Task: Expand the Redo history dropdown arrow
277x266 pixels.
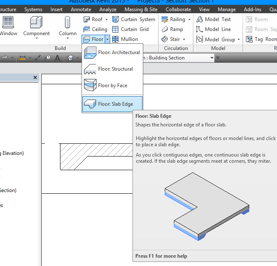Action: (x=12, y=58)
